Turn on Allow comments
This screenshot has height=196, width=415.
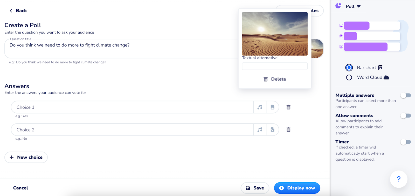click(x=405, y=116)
